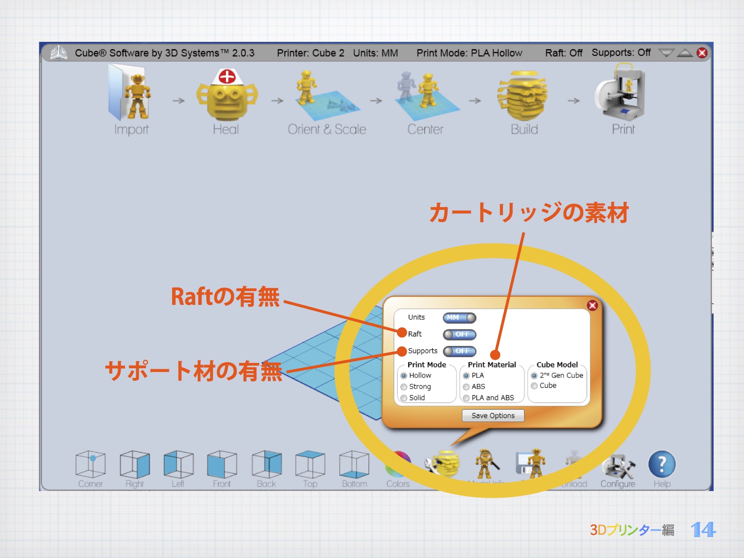
Task: Click the Save Options button
Action: (x=493, y=416)
